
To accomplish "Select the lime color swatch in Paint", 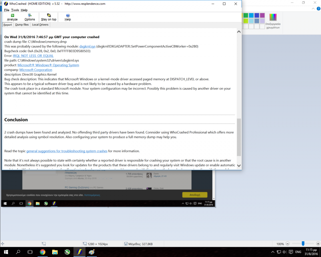I will [x=246, y=21].
